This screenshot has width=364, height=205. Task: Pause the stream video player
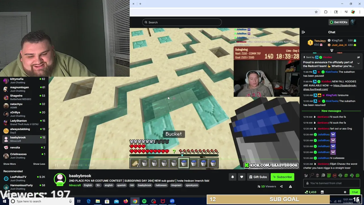(x=56, y=165)
